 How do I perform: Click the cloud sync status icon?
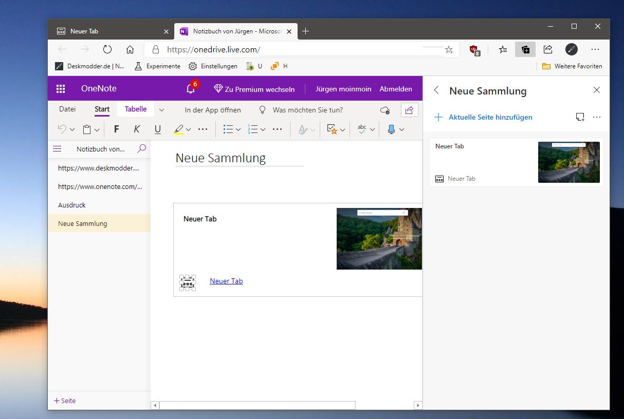coord(384,110)
